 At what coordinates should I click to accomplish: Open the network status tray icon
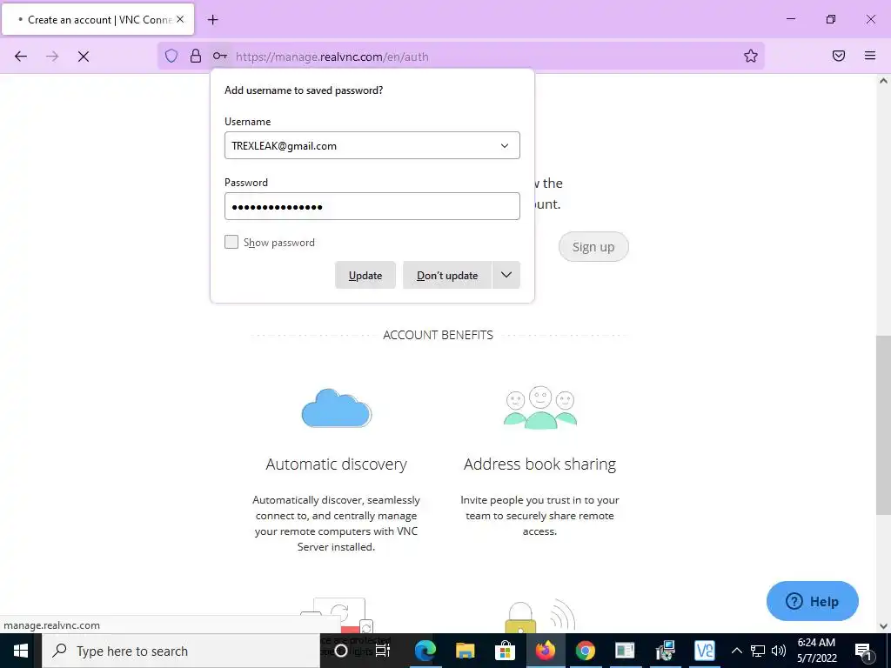tap(758, 651)
